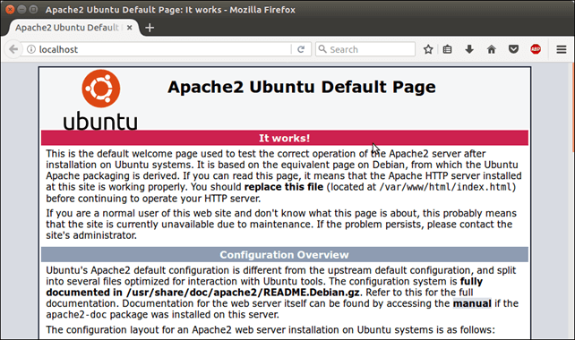The image size is (575, 340).
Task: Click the bold "replace this file" text
Action: click(284, 187)
